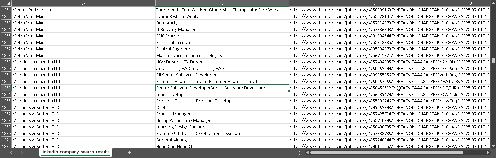Image resolution: width=496 pixels, height=158 pixels.
Task: Select column B header
Action: 222,3
